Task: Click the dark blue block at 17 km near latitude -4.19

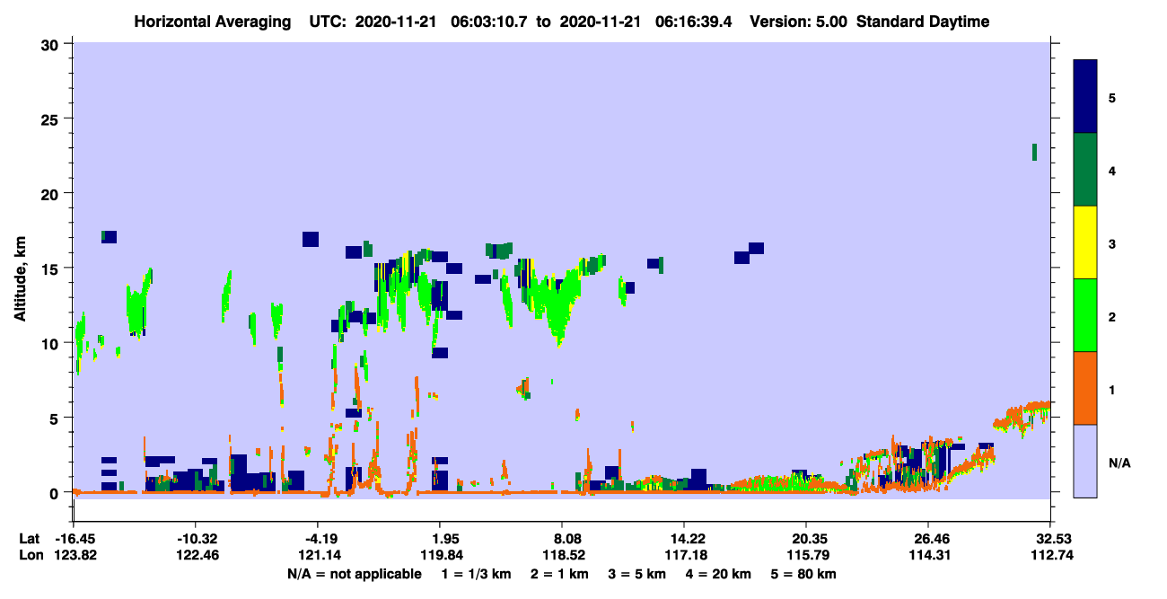Action: [311, 239]
